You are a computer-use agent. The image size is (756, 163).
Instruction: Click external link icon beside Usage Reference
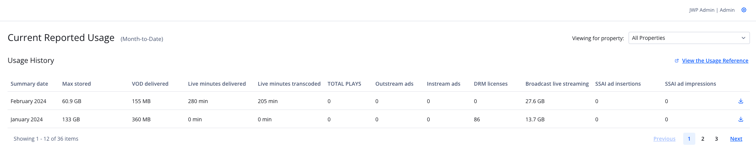pyautogui.click(x=677, y=61)
